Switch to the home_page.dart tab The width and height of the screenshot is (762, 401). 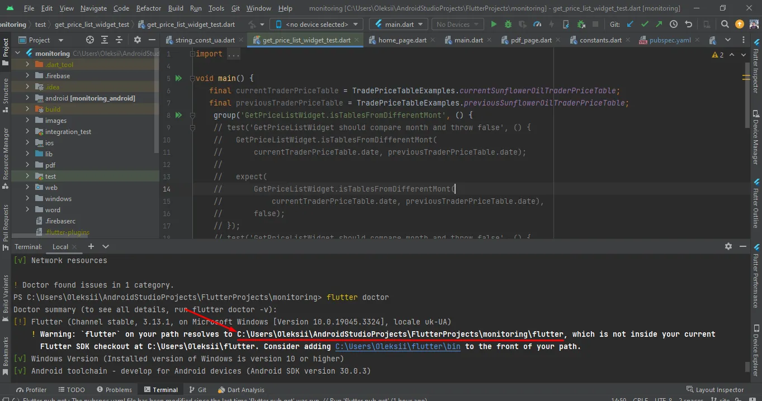click(402, 40)
